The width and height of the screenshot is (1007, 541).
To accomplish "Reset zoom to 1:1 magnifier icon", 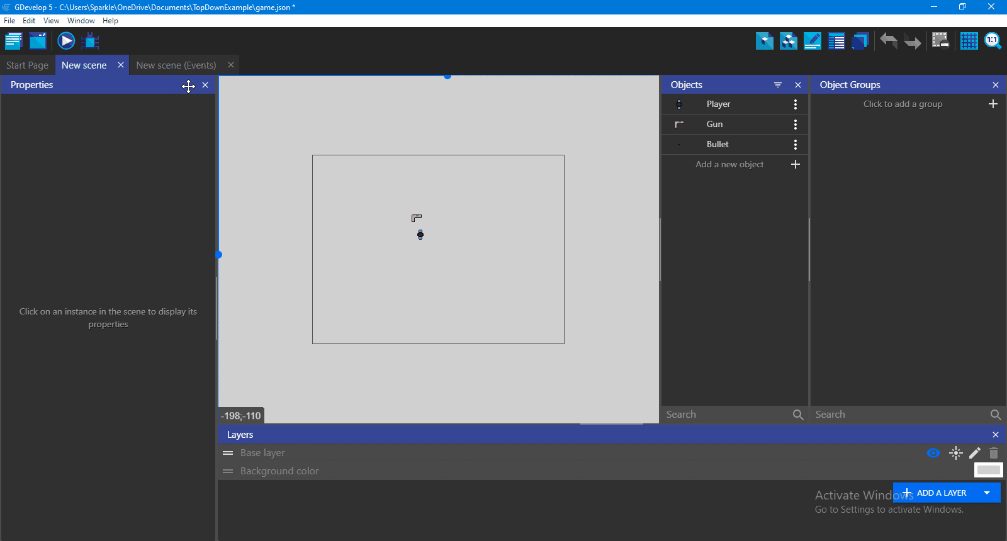I will tap(993, 41).
